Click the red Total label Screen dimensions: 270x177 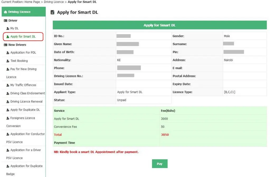(58, 135)
